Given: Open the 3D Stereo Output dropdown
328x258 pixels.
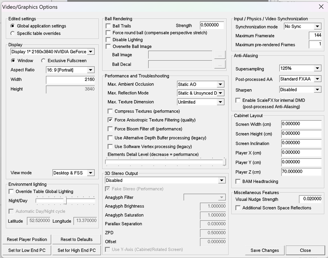Looking at the screenshot, I should click(x=165, y=180).
